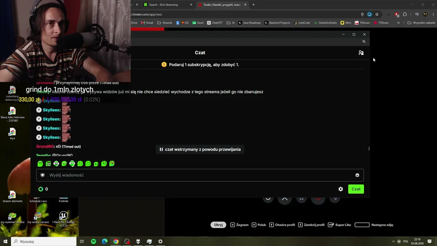Send message with green Czat button
This screenshot has width=437, height=246.
coord(356,189)
